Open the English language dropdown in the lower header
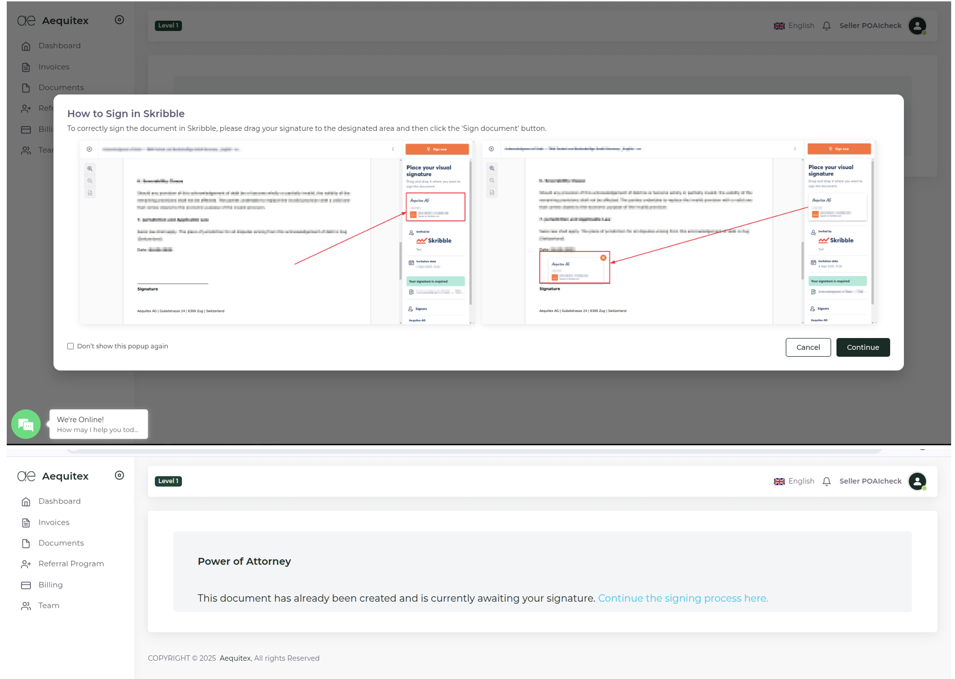Screen dimensions: 955x679 (794, 481)
